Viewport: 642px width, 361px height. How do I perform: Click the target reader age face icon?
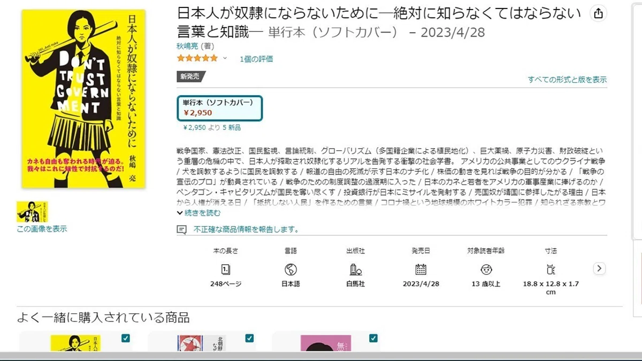486,269
